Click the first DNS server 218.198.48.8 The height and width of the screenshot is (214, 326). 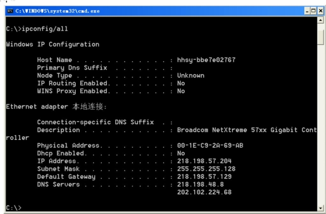[200, 184]
